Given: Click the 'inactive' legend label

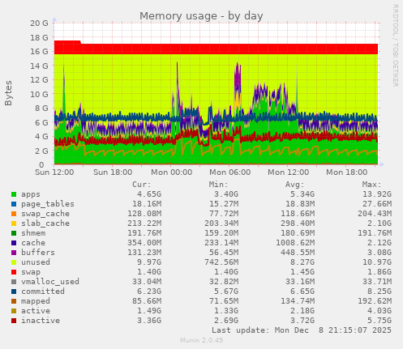Looking at the screenshot, I should point(41,321).
